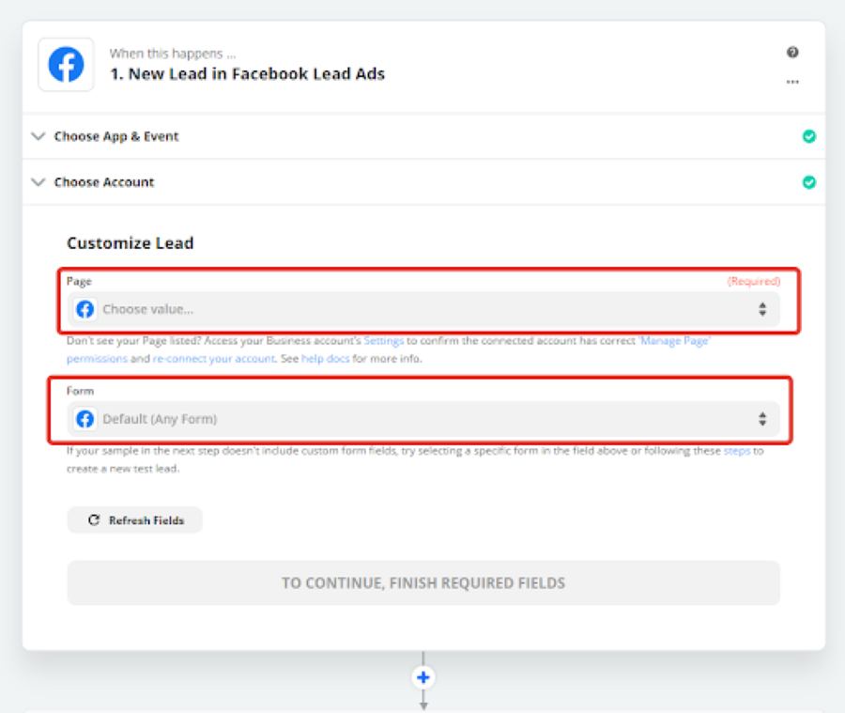
Task: Click the 'Choose App & Event' section title
Action: click(116, 136)
